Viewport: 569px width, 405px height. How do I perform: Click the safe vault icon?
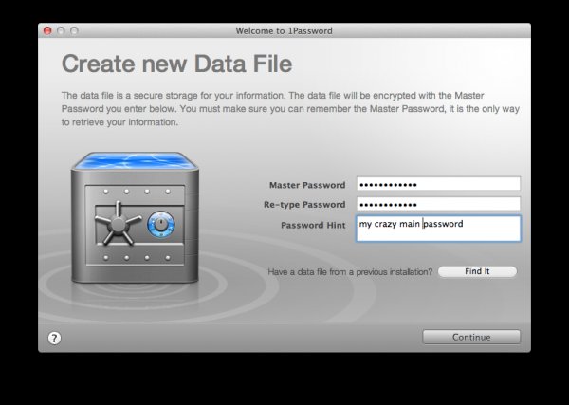click(135, 218)
